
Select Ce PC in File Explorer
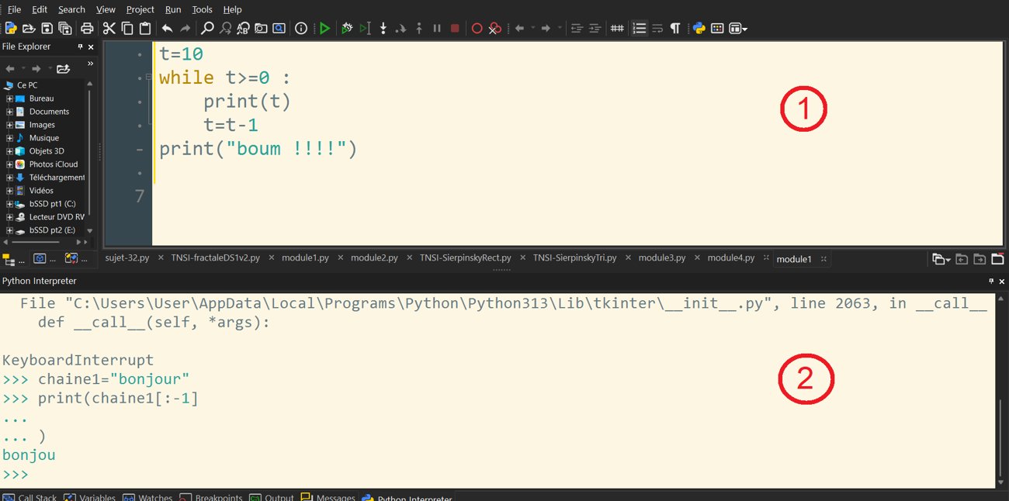(x=27, y=85)
